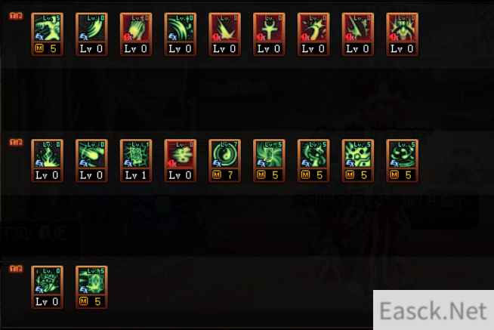Open the Easck.Net watermark link
The height and width of the screenshot is (330, 494).
(434, 310)
